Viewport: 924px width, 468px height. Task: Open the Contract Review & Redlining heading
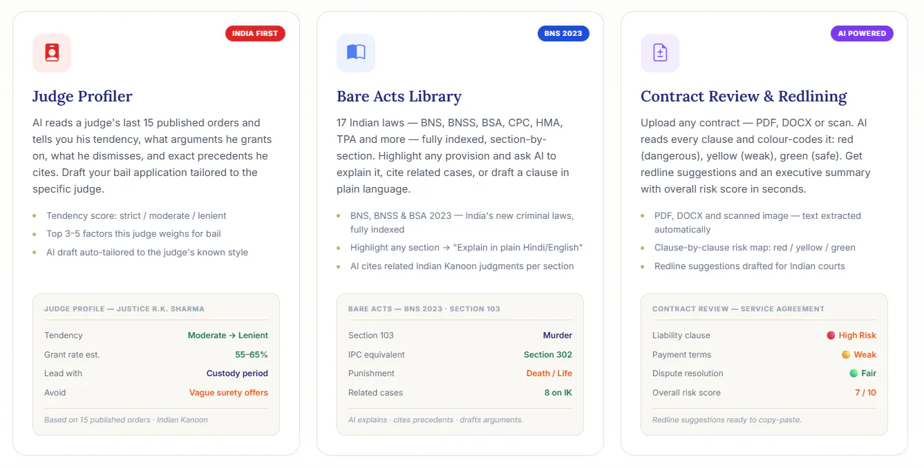(744, 96)
